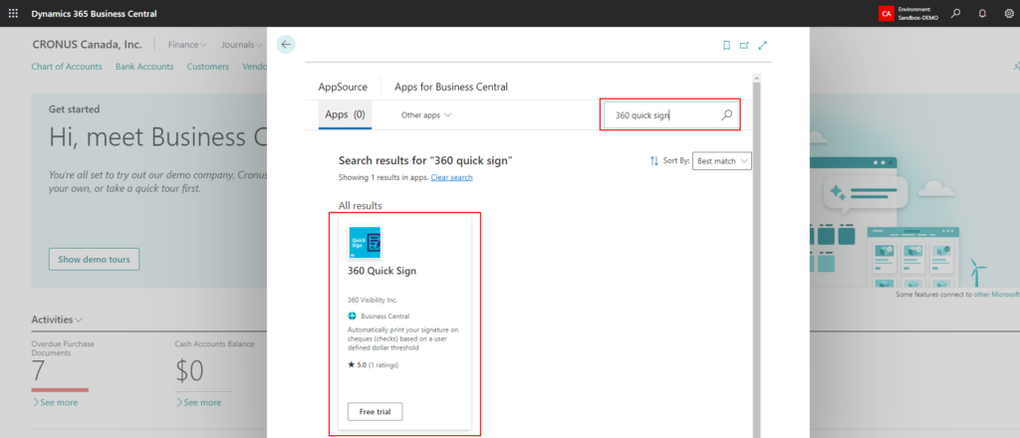Open AppSource home label
1020x438 pixels.
coord(343,87)
